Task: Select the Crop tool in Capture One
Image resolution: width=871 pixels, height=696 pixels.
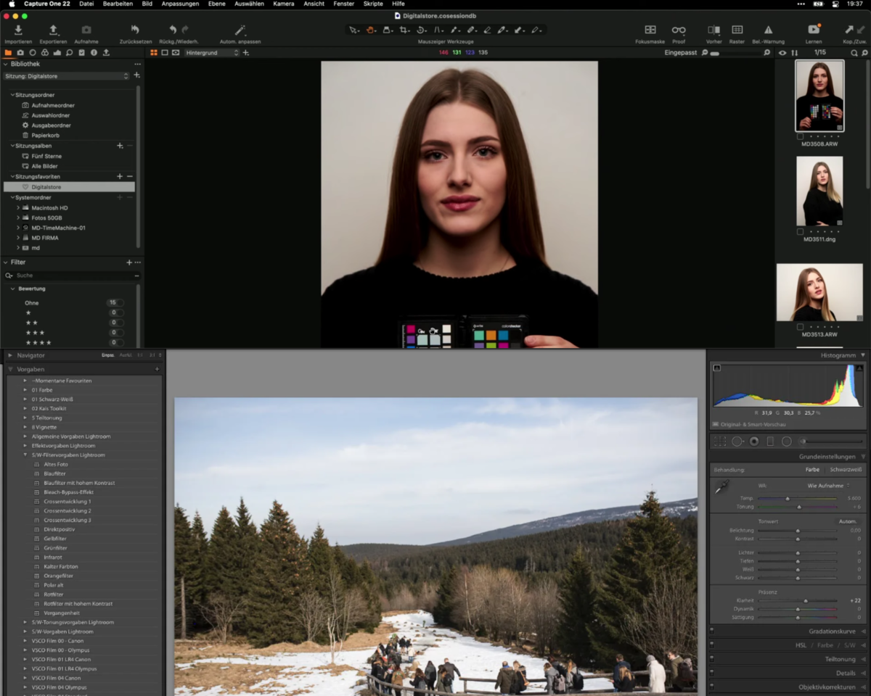Action: pyautogui.click(x=404, y=30)
